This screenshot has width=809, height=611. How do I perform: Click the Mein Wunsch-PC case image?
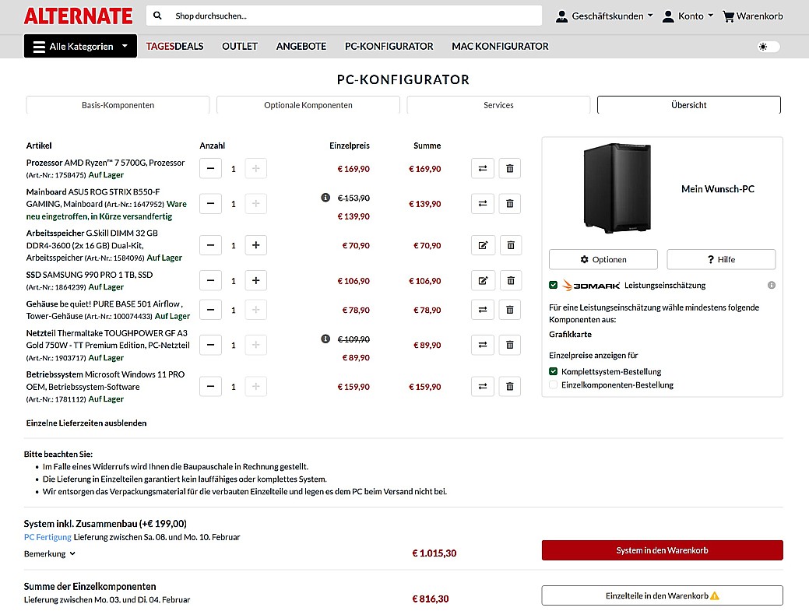[617, 188]
